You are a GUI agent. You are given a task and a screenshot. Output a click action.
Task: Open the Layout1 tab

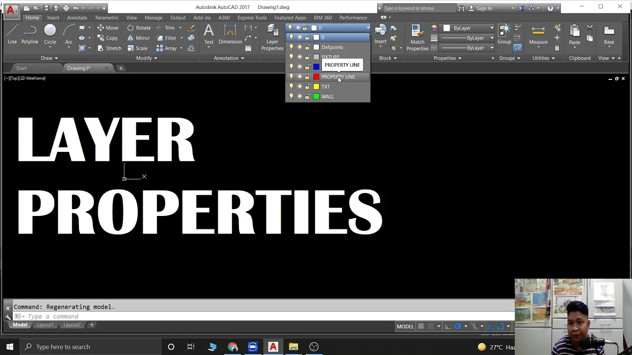click(45, 325)
